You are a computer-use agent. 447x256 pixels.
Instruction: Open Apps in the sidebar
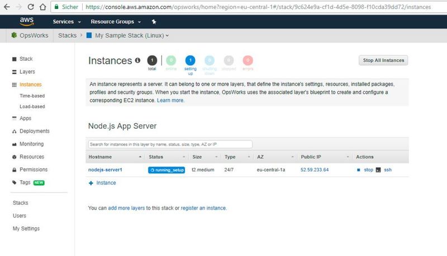(25, 118)
